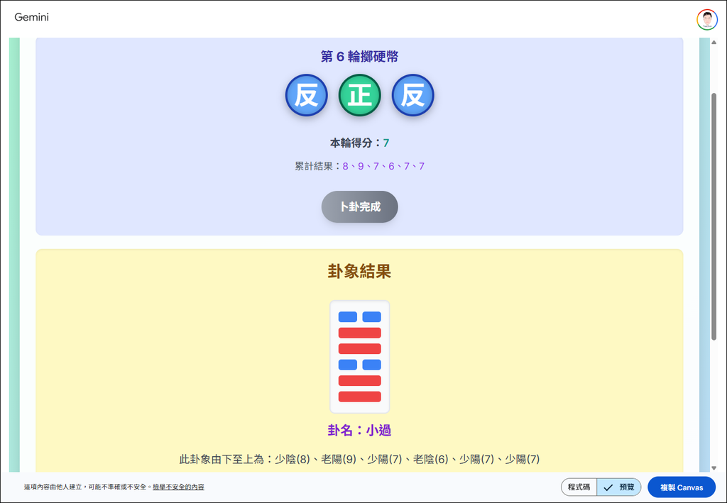Click the top broken blue hexagram line
The width and height of the screenshot is (727, 503).
tap(360, 317)
